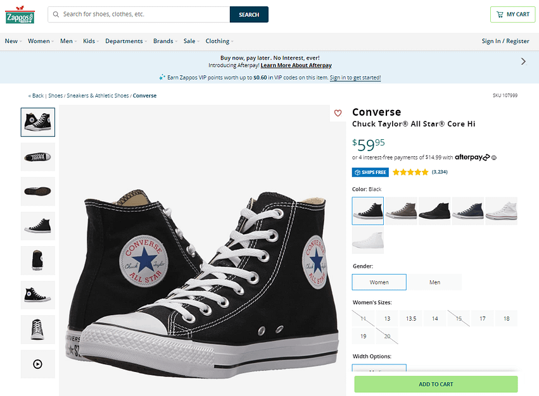This screenshot has height=396, width=539.
Task: Click the Zappos logo
Action: point(20,15)
